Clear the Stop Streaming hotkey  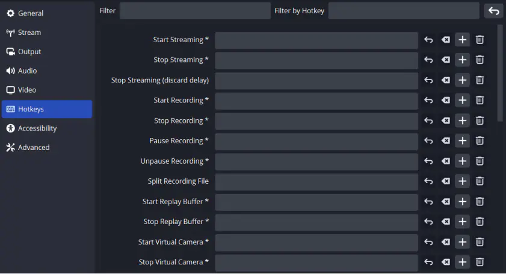tap(446, 60)
